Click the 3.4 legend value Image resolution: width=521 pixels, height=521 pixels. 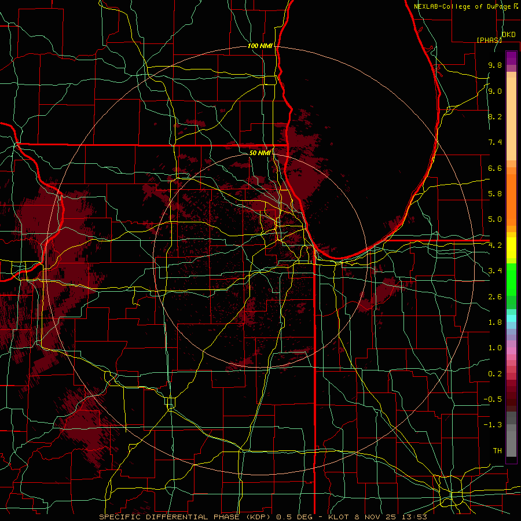tap(495, 271)
